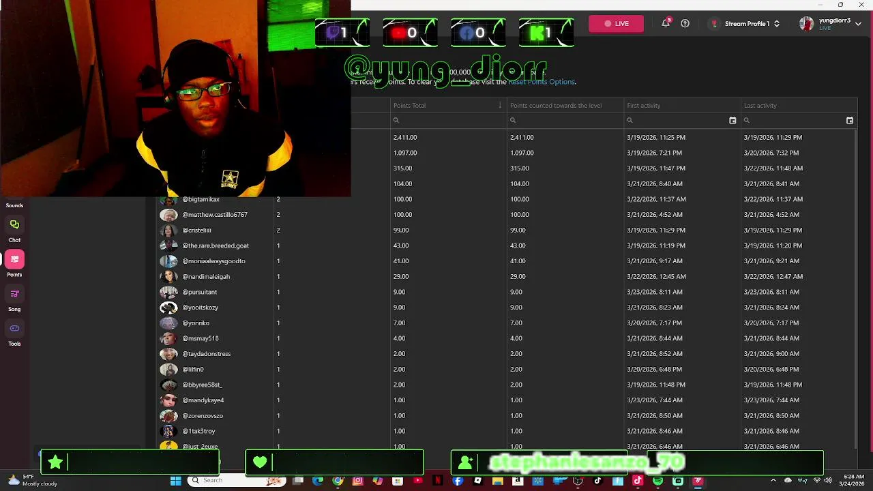The height and width of the screenshot is (491, 873).
Task: Sort by Points counted towards the level
Action: 556,106
